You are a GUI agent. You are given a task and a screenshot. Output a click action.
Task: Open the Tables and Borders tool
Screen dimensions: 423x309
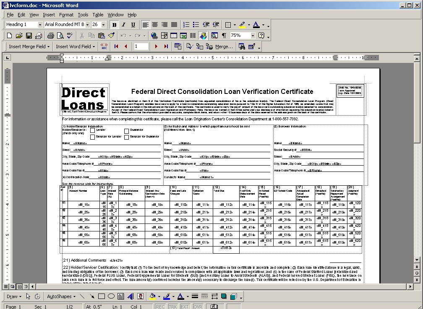click(x=164, y=36)
